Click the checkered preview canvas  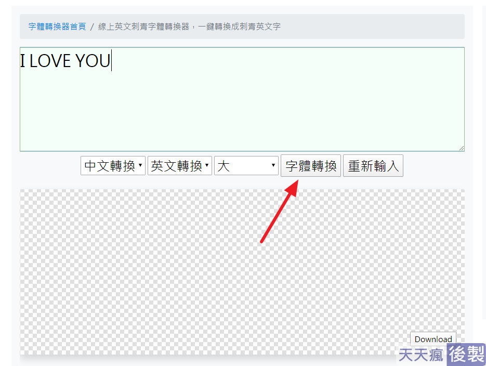tap(242, 272)
